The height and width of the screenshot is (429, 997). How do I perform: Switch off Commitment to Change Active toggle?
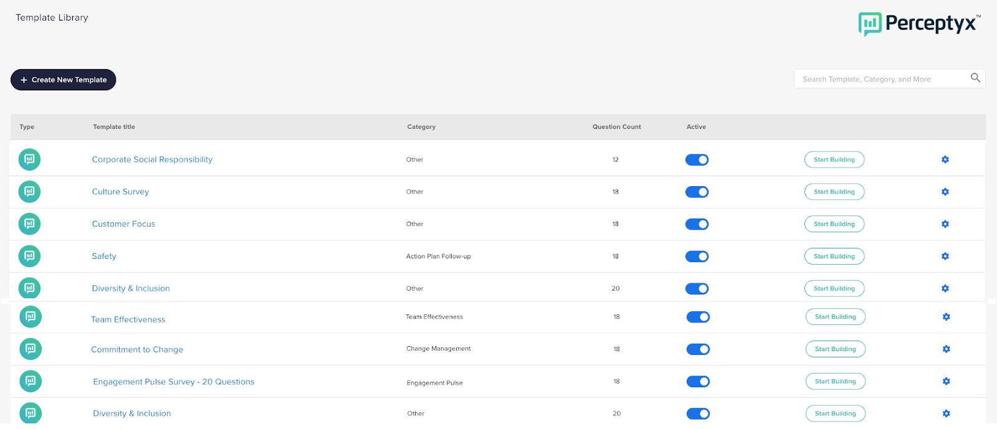pyautogui.click(x=699, y=349)
